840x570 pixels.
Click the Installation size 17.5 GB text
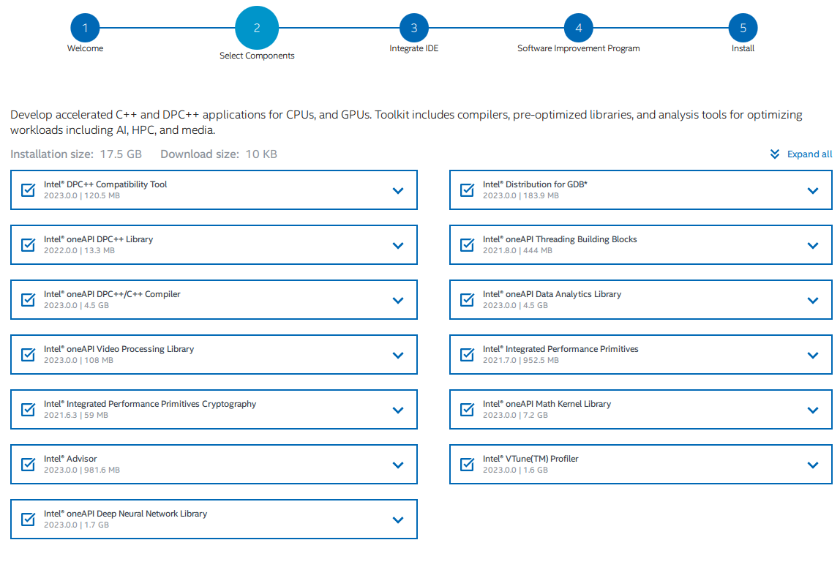[76, 154]
